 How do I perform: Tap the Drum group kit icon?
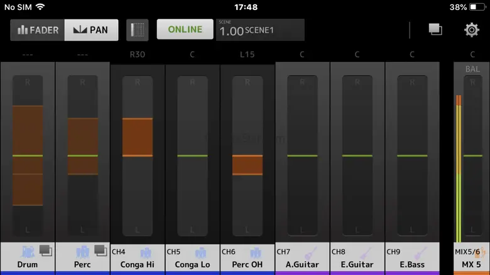tap(28, 252)
